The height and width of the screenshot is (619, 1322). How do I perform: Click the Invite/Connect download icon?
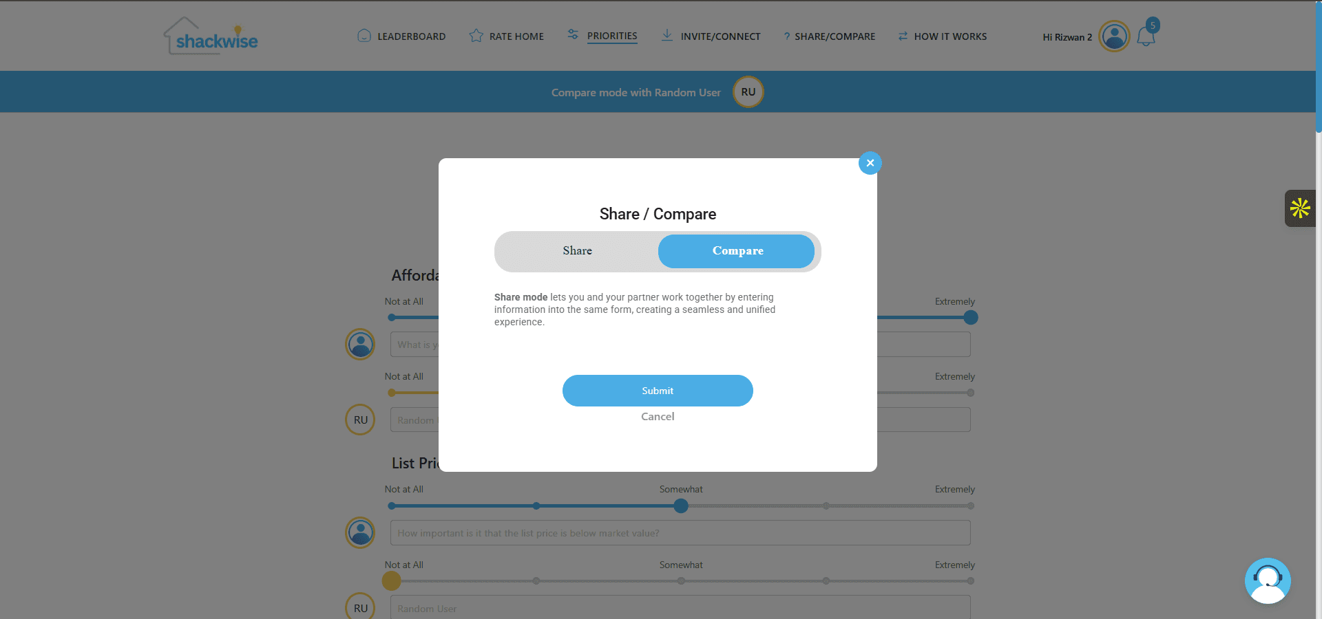[667, 35]
